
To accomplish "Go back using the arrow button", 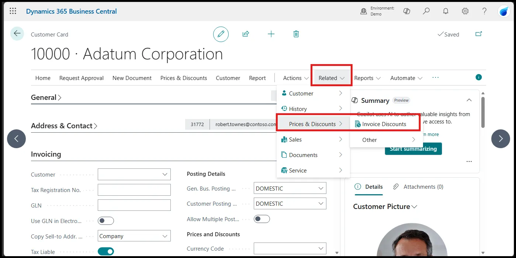I will pos(17,34).
